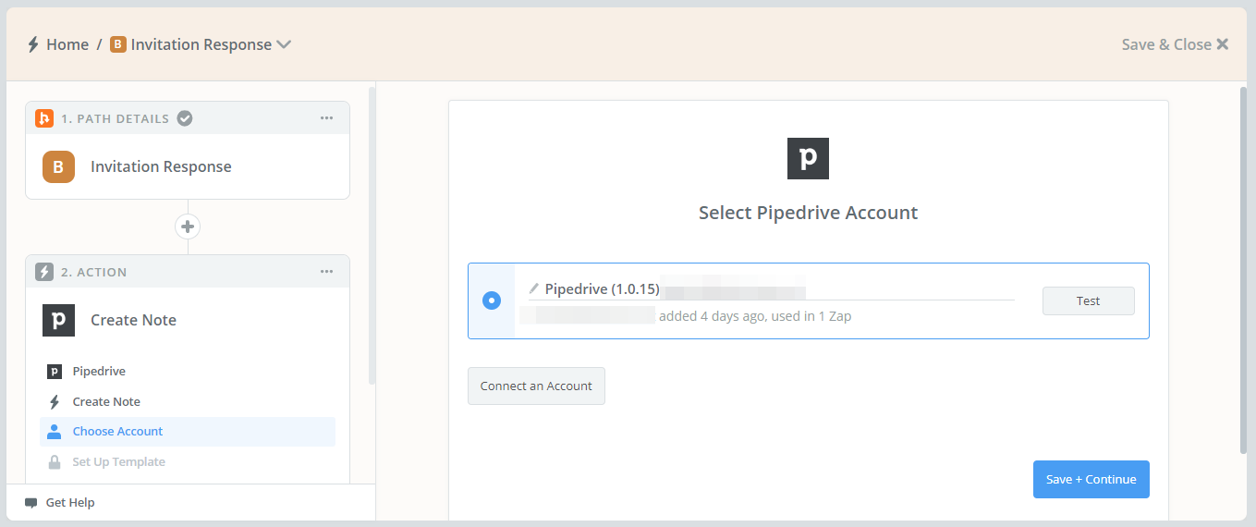Click the step 1 completed checkmark icon
Viewport: 1256px width, 527px height.
tap(185, 118)
